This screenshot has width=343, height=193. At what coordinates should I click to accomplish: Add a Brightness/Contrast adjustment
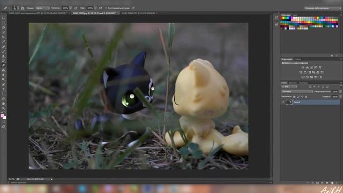pos(303,68)
